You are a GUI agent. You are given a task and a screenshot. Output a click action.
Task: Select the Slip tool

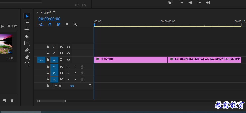27,43
